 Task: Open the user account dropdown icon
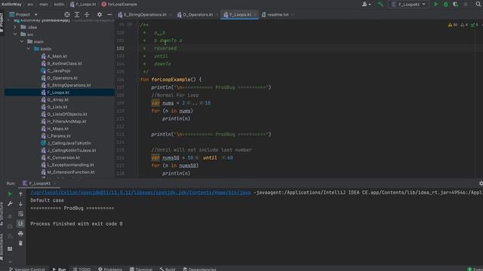tap(366, 5)
